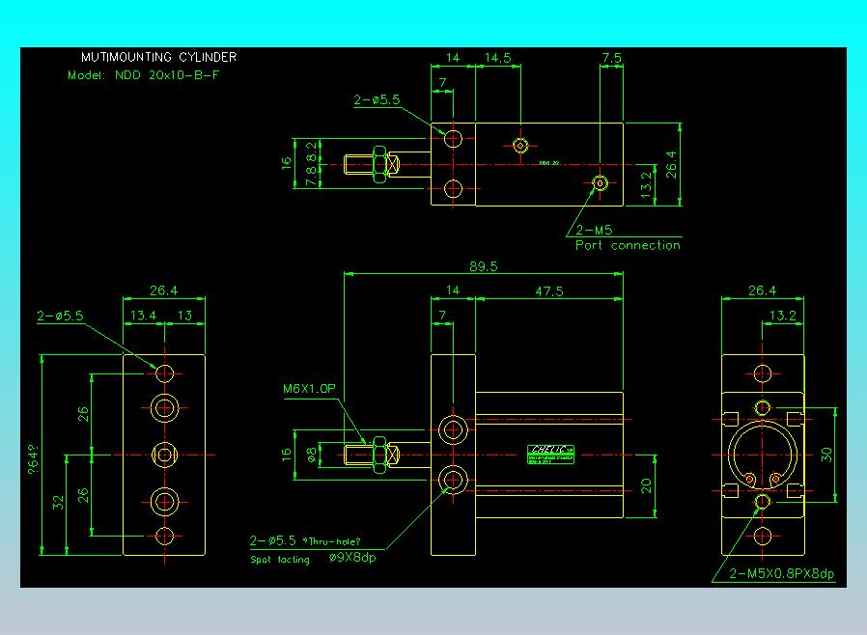The image size is (867, 635).
Task: Click the Thru-hole callout text
Action: point(332,541)
